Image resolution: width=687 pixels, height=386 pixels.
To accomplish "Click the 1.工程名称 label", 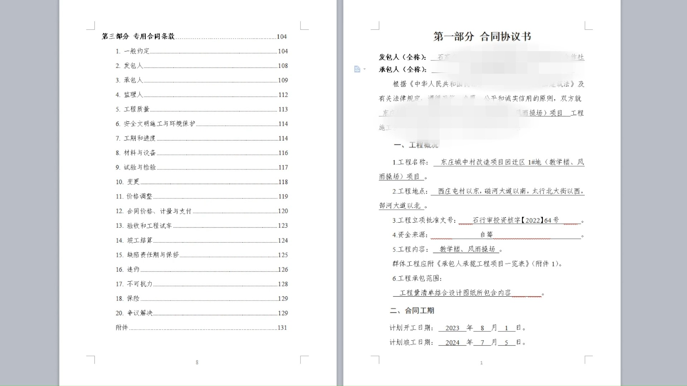I will (410, 162).
